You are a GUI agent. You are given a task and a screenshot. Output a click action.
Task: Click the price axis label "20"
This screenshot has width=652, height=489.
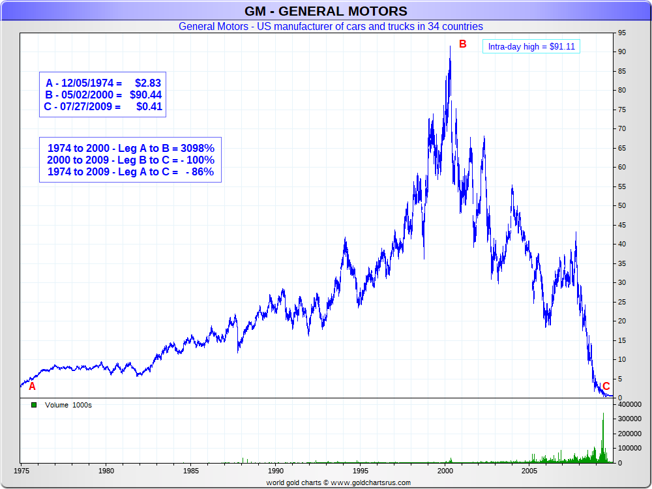point(622,321)
